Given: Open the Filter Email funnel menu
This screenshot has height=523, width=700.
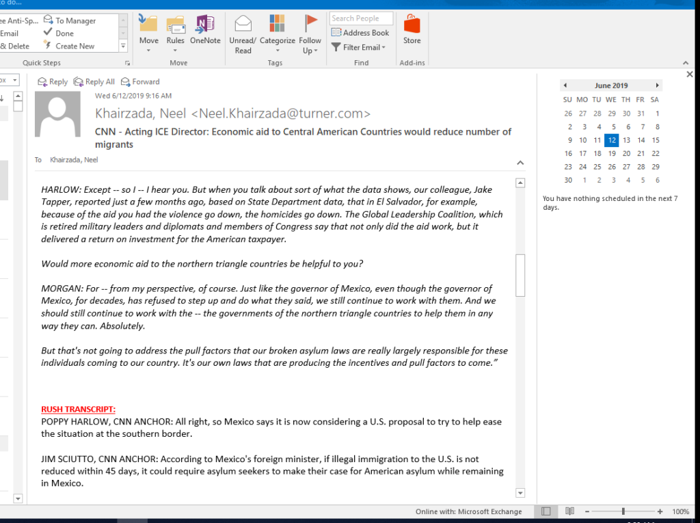Looking at the screenshot, I should (x=358, y=47).
